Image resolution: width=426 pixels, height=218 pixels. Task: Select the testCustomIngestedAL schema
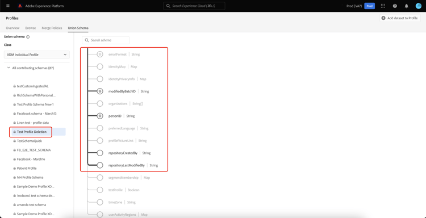32,86
